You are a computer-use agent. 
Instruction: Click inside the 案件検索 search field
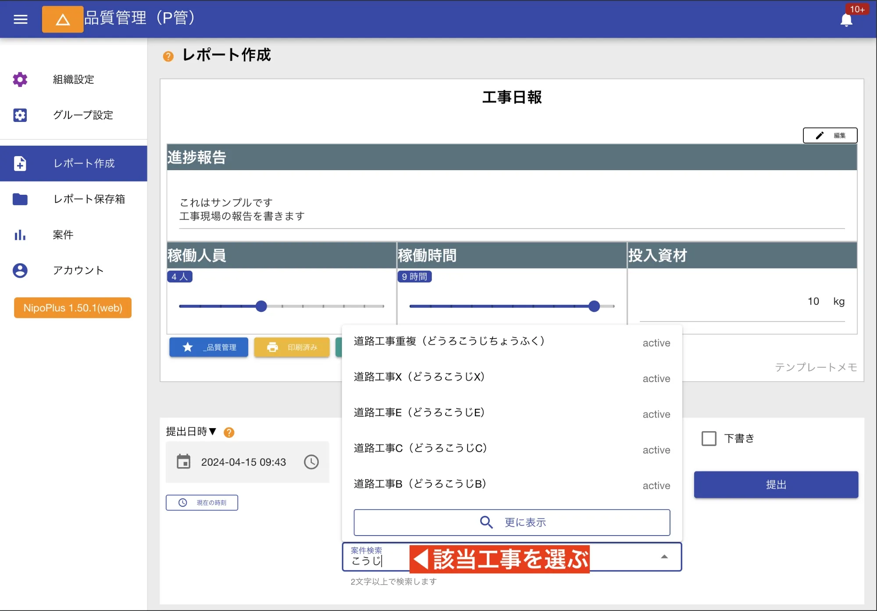pyautogui.click(x=377, y=561)
